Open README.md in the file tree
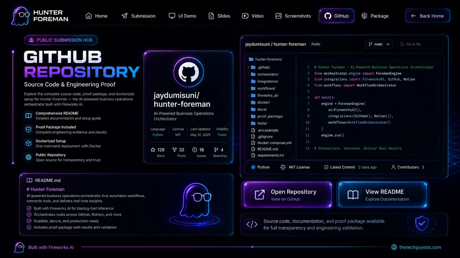 click(264, 149)
